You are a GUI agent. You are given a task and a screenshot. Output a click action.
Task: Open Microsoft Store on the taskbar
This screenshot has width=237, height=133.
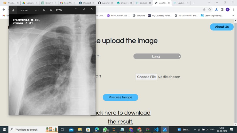click(88, 129)
